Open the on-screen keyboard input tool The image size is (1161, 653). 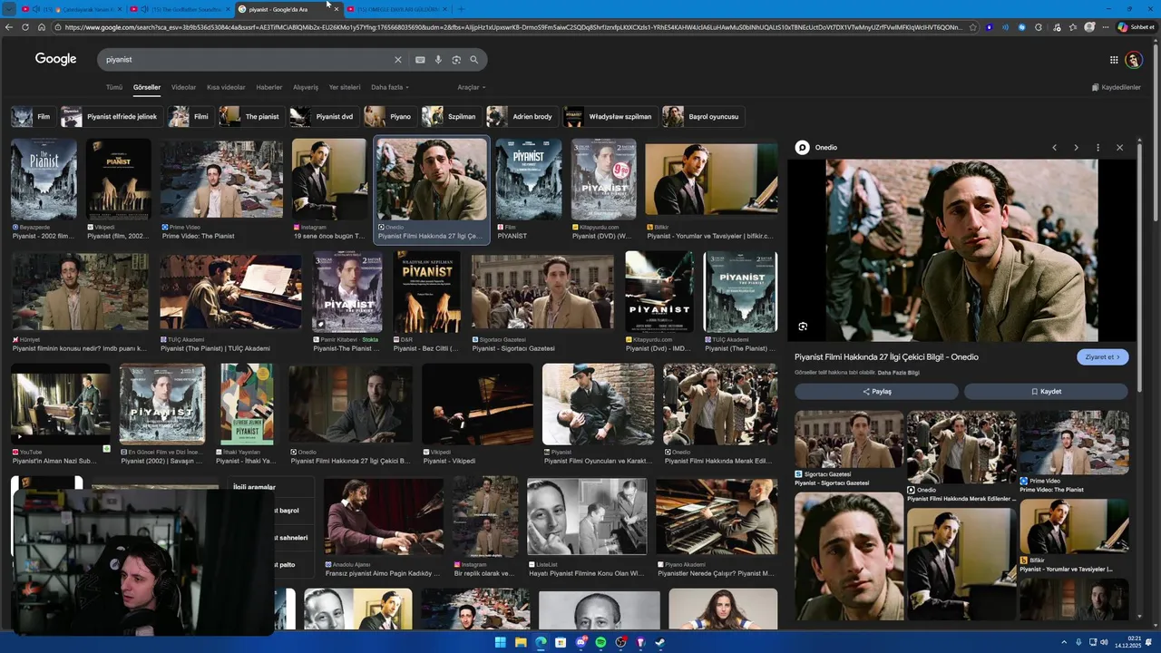point(420,60)
